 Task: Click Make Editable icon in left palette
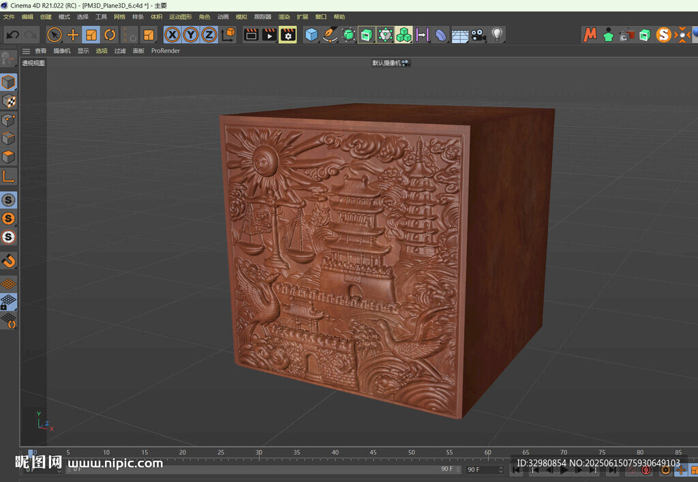pyautogui.click(x=7, y=59)
